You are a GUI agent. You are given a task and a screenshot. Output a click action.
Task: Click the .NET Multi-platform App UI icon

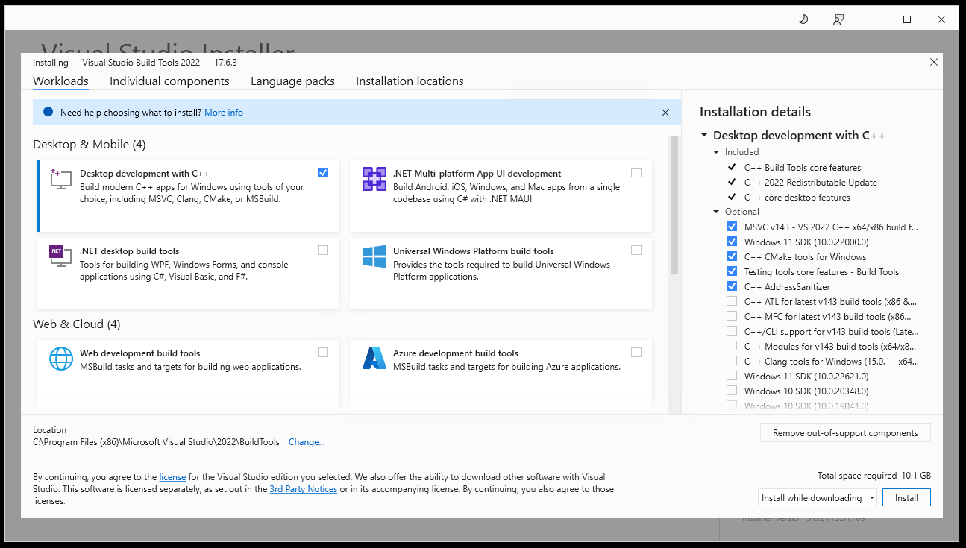[374, 180]
